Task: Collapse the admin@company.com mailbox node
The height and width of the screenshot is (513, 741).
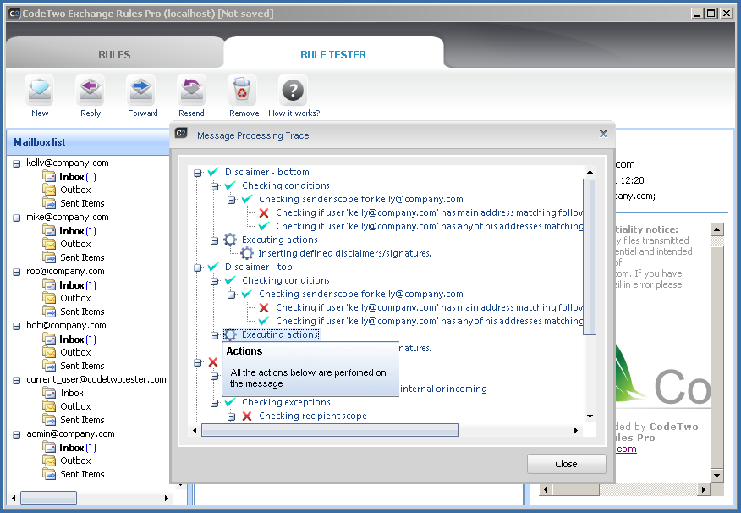Action: [x=17, y=434]
